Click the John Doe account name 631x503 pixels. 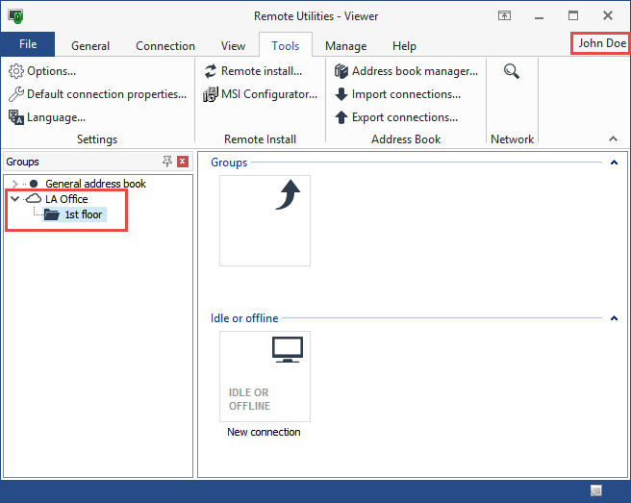tap(602, 43)
